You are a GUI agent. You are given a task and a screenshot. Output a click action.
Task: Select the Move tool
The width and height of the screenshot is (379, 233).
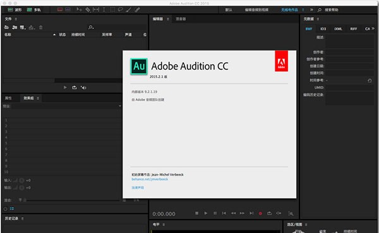coord(79,9)
